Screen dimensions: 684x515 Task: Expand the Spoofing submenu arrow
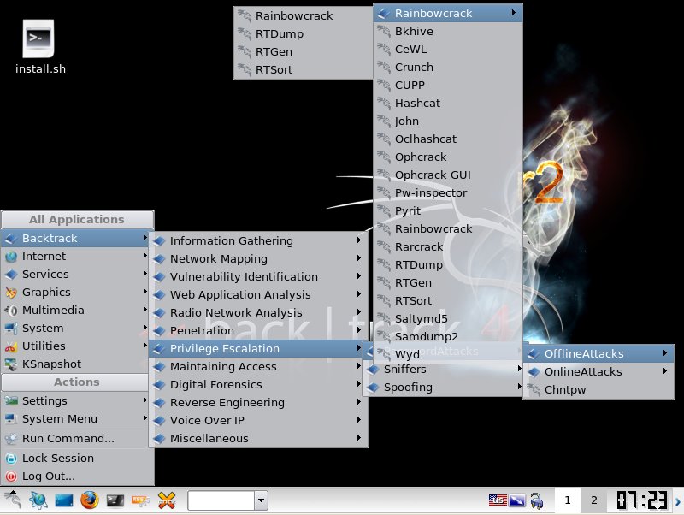tap(519, 387)
